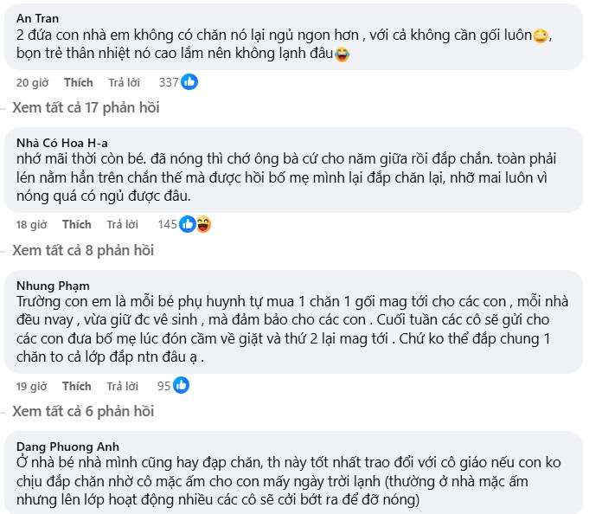Image resolution: width=602 pixels, height=514 pixels.
Task: Reply to Nhung Phạm's comment
Action: [x=122, y=386]
